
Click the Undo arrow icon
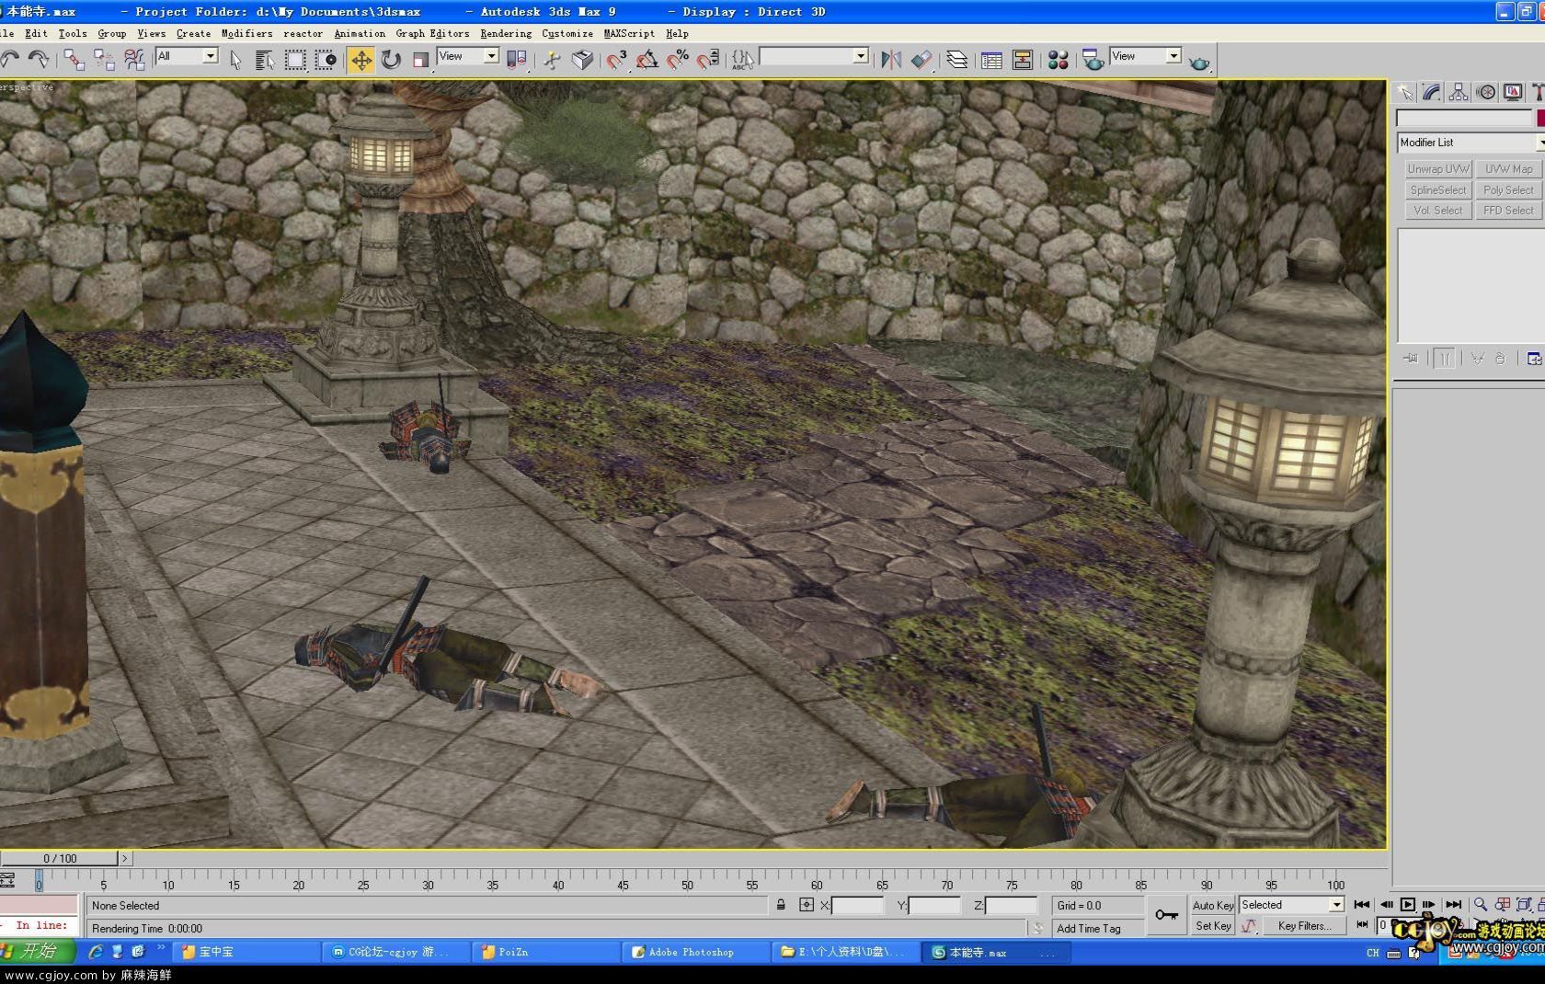[x=10, y=60]
